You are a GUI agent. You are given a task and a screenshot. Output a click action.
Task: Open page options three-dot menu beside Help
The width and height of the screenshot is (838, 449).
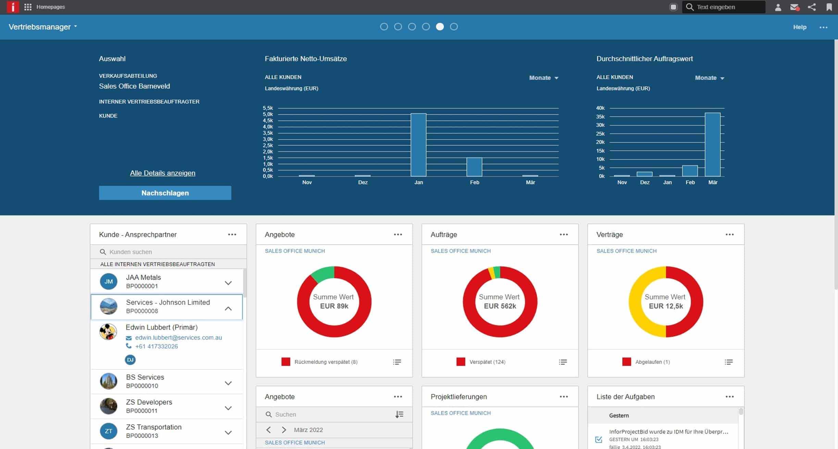(823, 27)
